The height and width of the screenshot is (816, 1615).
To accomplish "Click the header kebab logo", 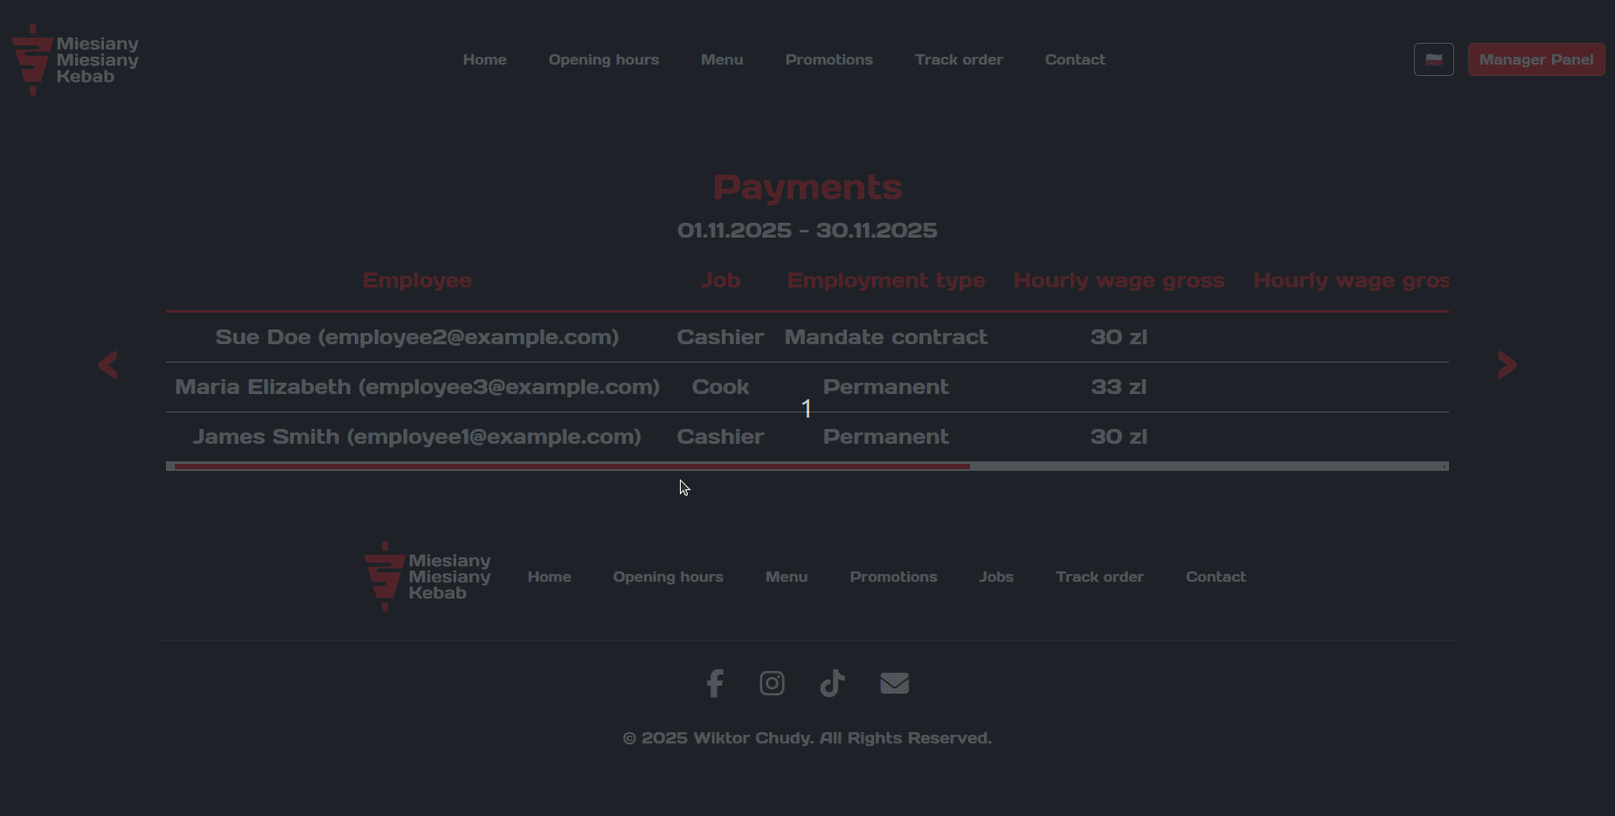I will coord(75,59).
